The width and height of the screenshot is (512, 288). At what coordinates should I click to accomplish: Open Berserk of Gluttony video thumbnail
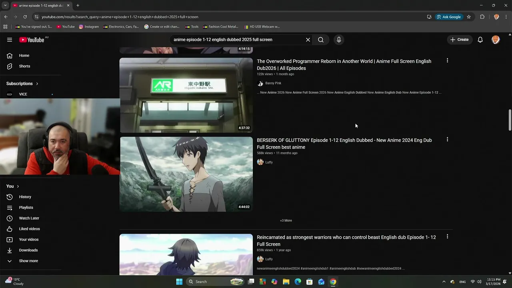click(x=186, y=174)
